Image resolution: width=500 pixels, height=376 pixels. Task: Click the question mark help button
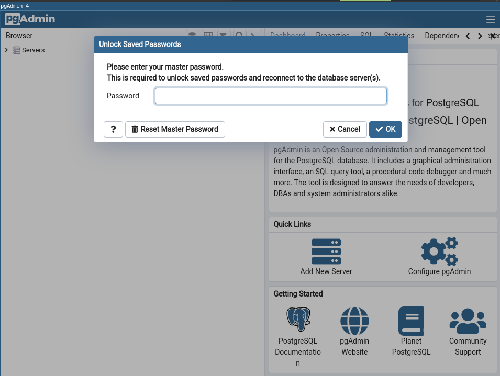pos(113,129)
